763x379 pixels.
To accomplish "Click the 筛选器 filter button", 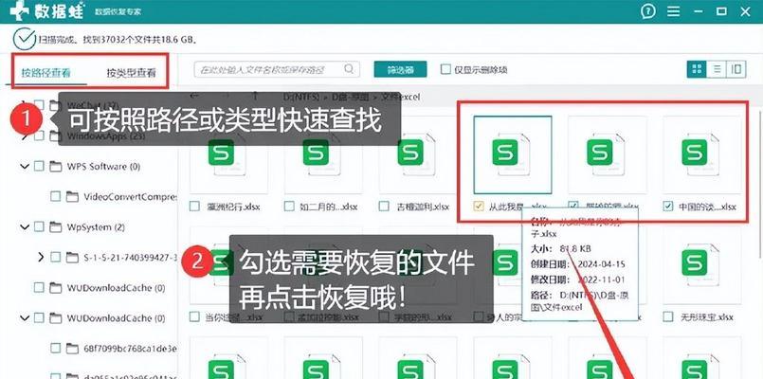I will [x=401, y=69].
